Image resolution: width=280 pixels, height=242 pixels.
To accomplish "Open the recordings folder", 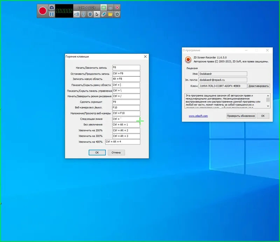I will [x=110, y=14].
